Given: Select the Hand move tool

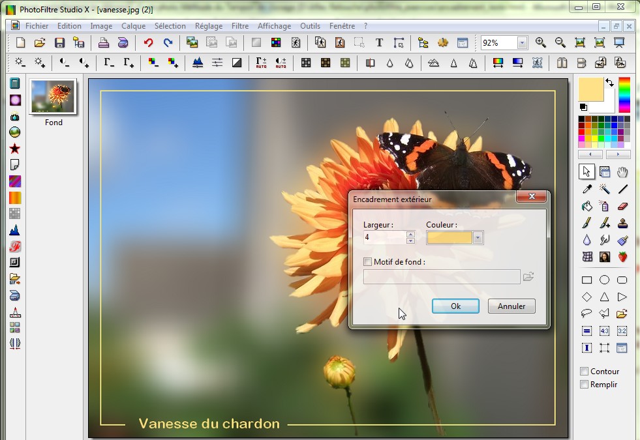Looking at the screenshot, I should click(x=622, y=173).
